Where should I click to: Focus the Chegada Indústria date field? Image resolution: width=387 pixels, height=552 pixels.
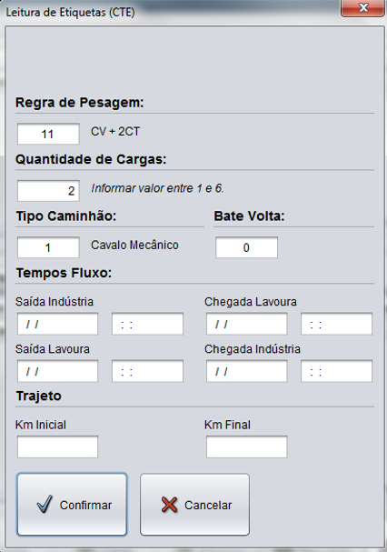[246, 371]
